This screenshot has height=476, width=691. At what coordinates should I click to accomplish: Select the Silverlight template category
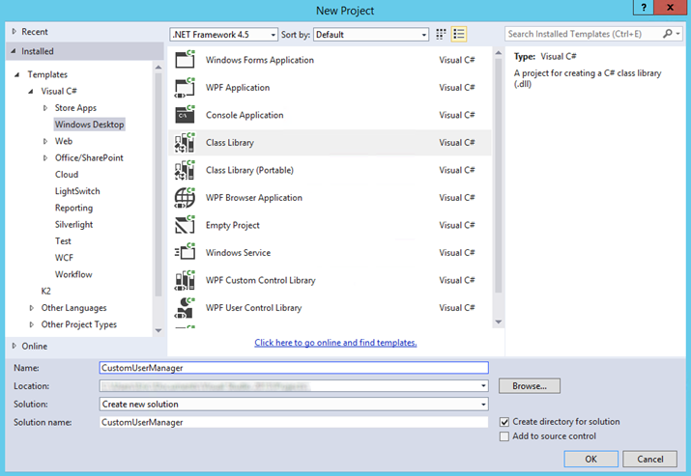click(73, 225)
